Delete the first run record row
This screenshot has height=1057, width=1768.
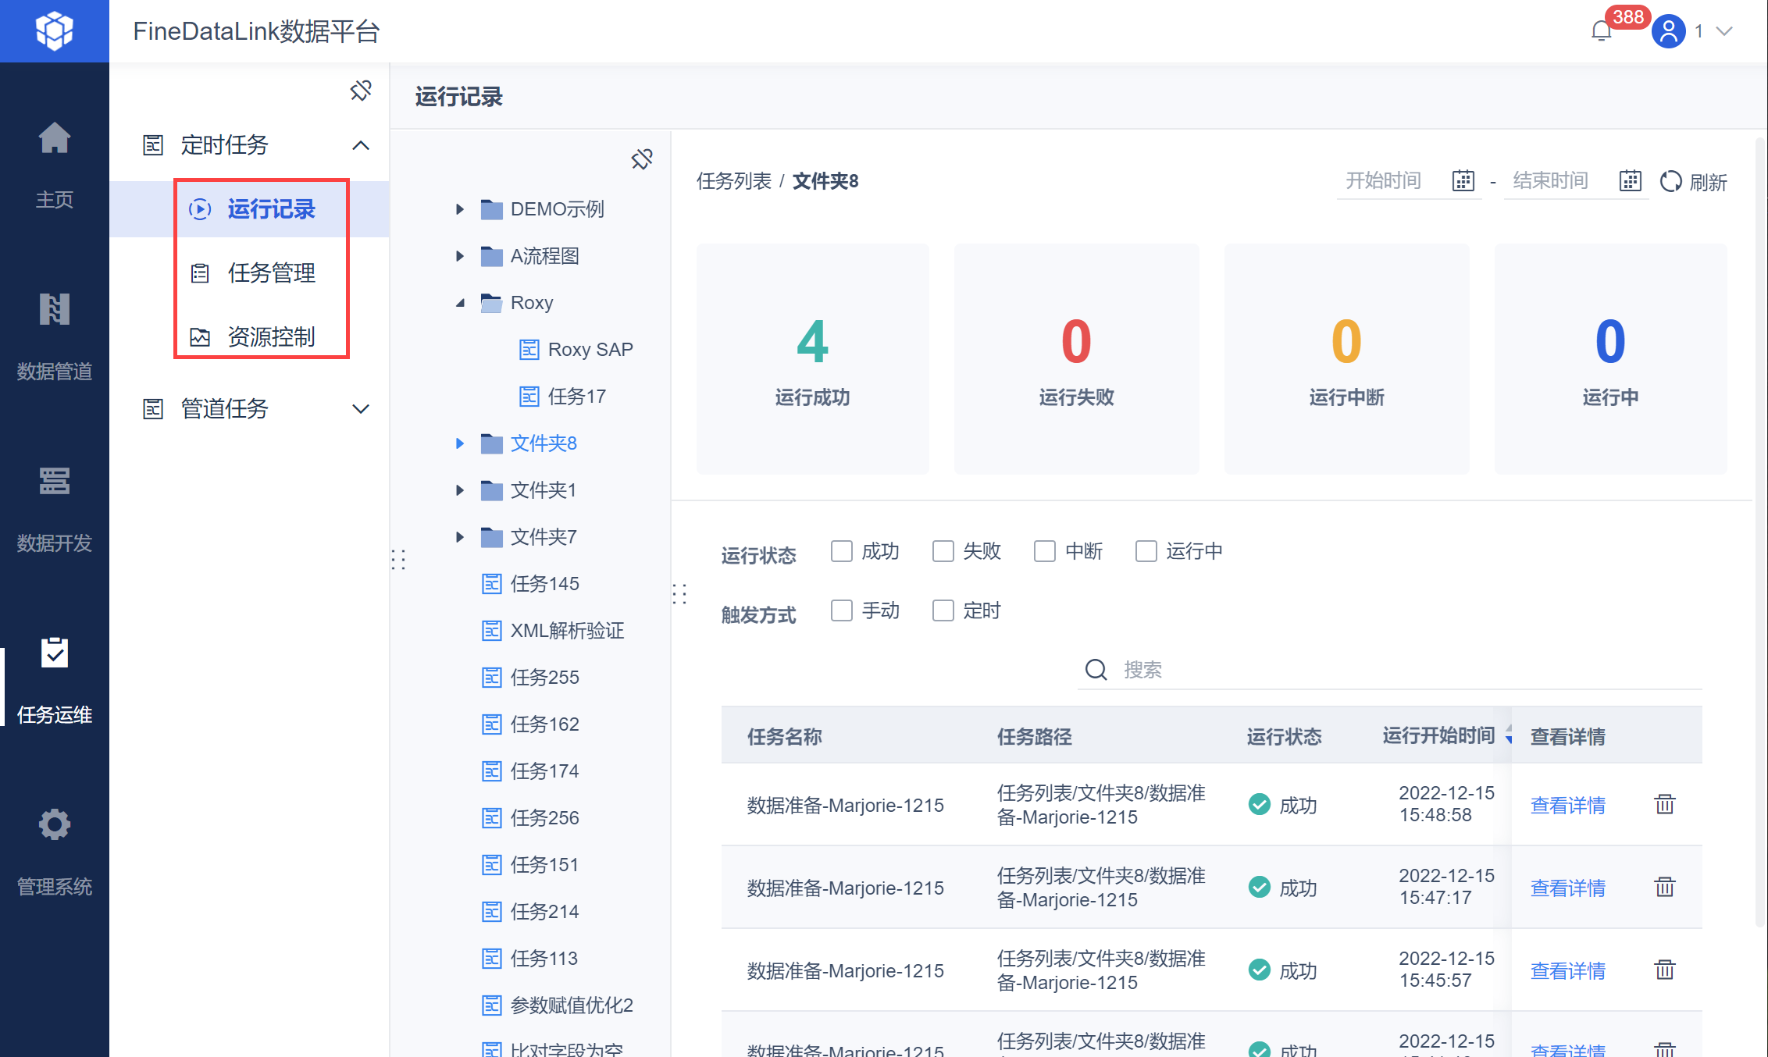click(1664, 804)
